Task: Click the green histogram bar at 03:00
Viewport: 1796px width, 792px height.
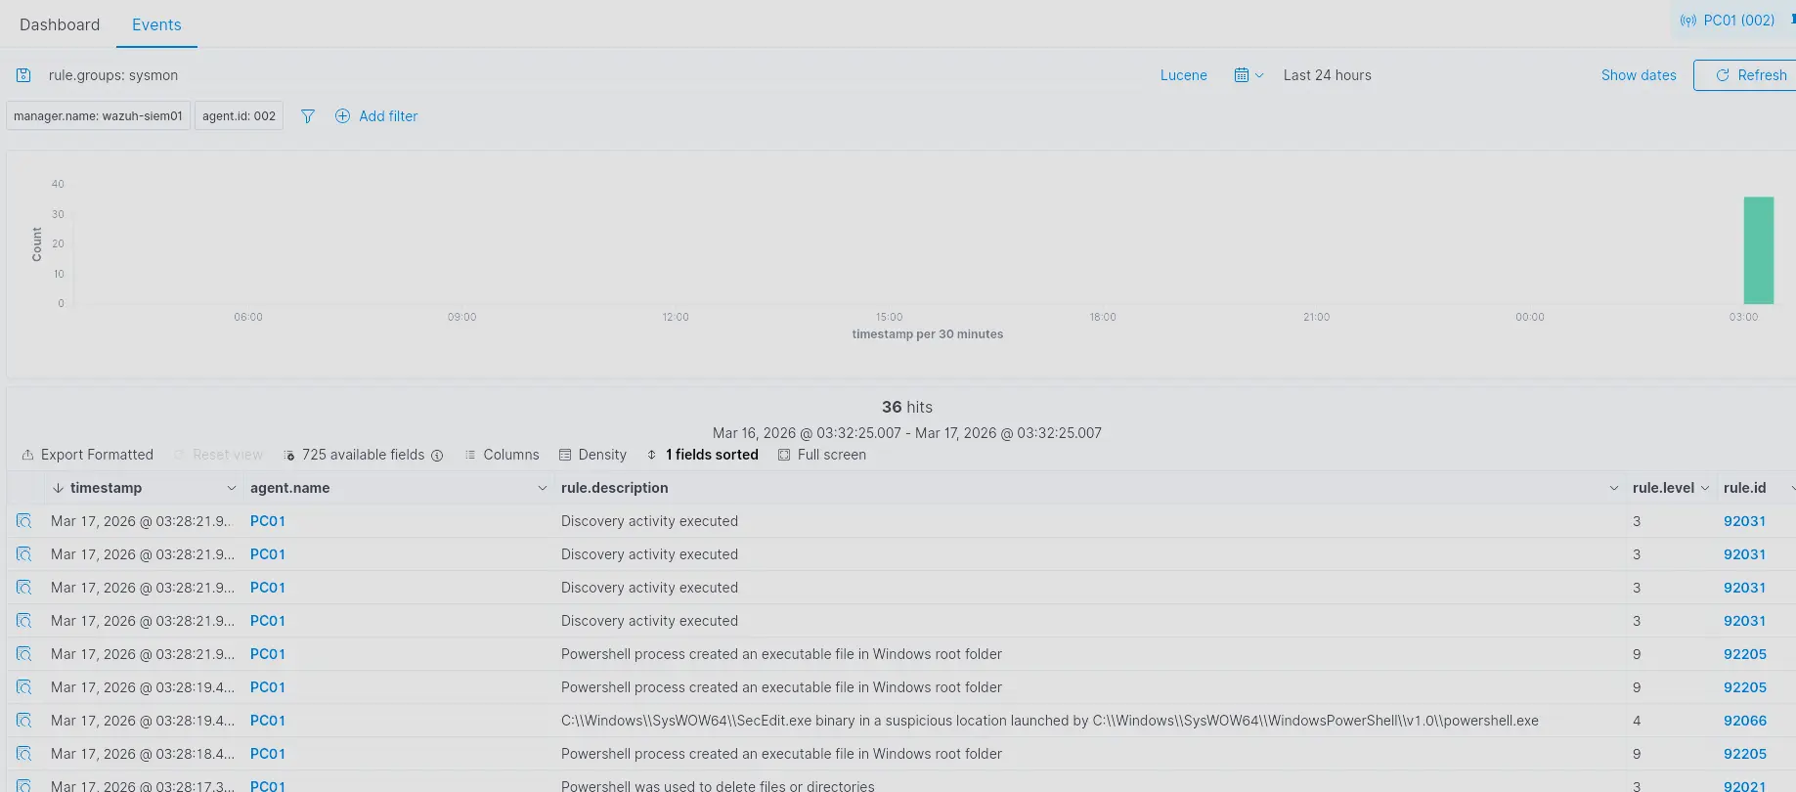Action: 1758,250
